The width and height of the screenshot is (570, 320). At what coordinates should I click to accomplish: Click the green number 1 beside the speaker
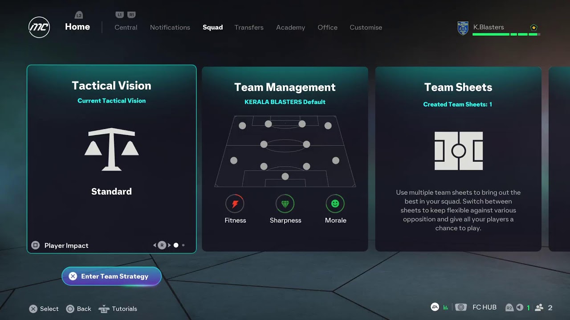click(528, 308)
